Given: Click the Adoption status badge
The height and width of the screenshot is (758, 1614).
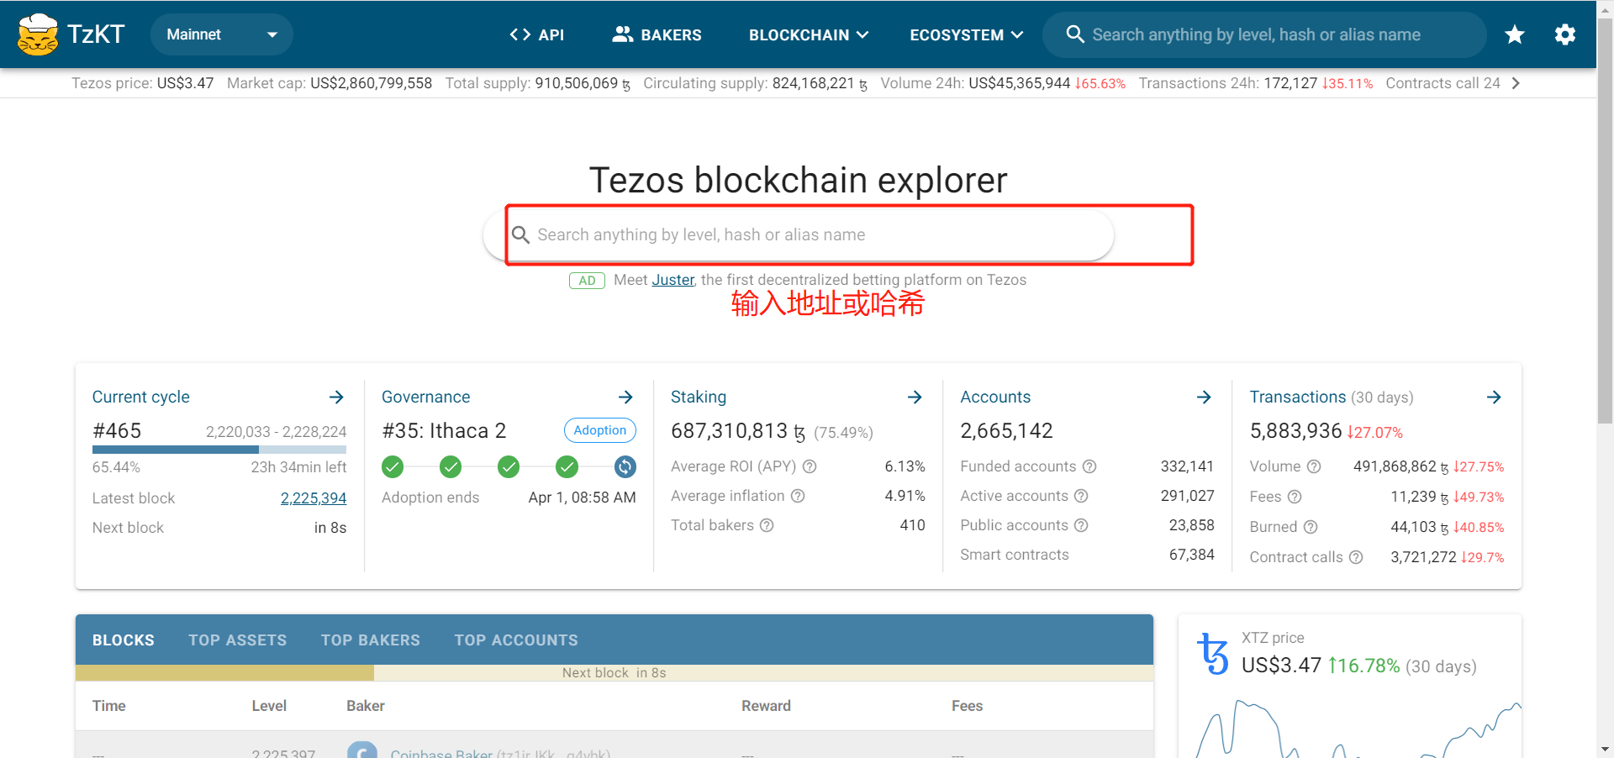Looking at the screenshot, I should point(599,430).
